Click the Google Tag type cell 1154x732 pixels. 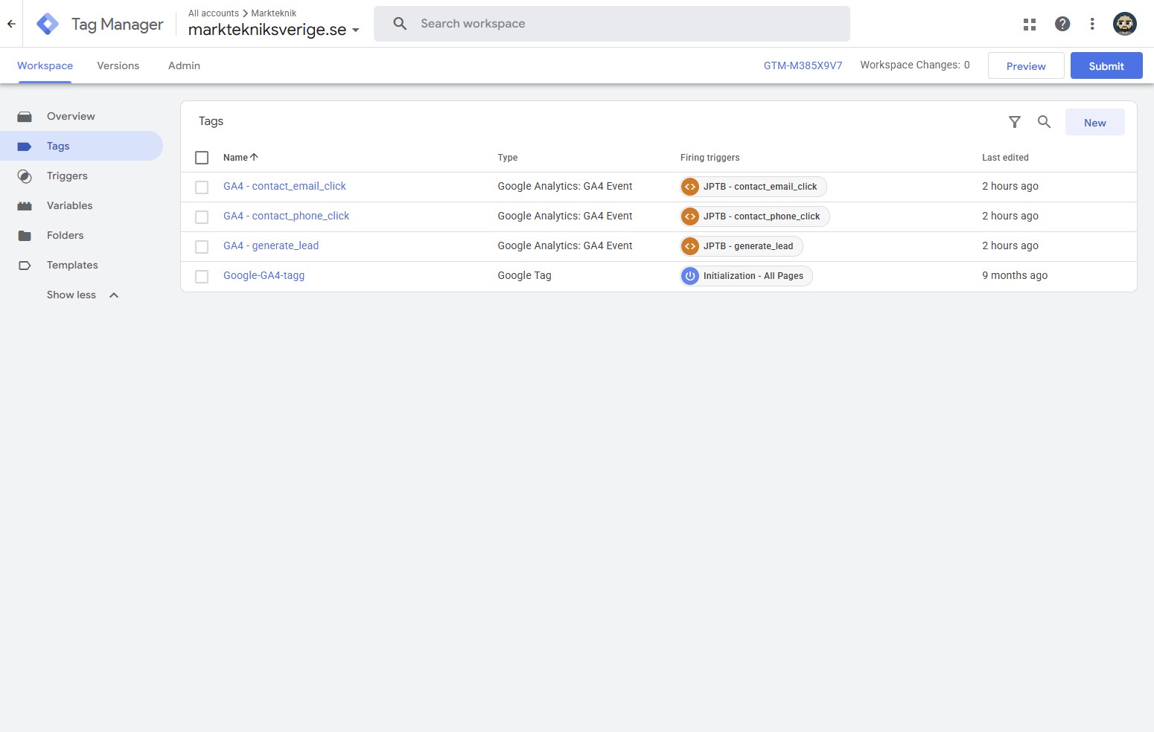pyautogui.click(x=525, y=275)
